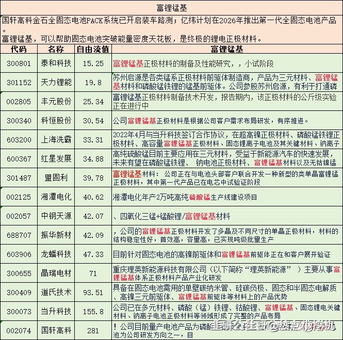Select stock code 002057
The image size is (343, 340).
(x=19, y=216)
